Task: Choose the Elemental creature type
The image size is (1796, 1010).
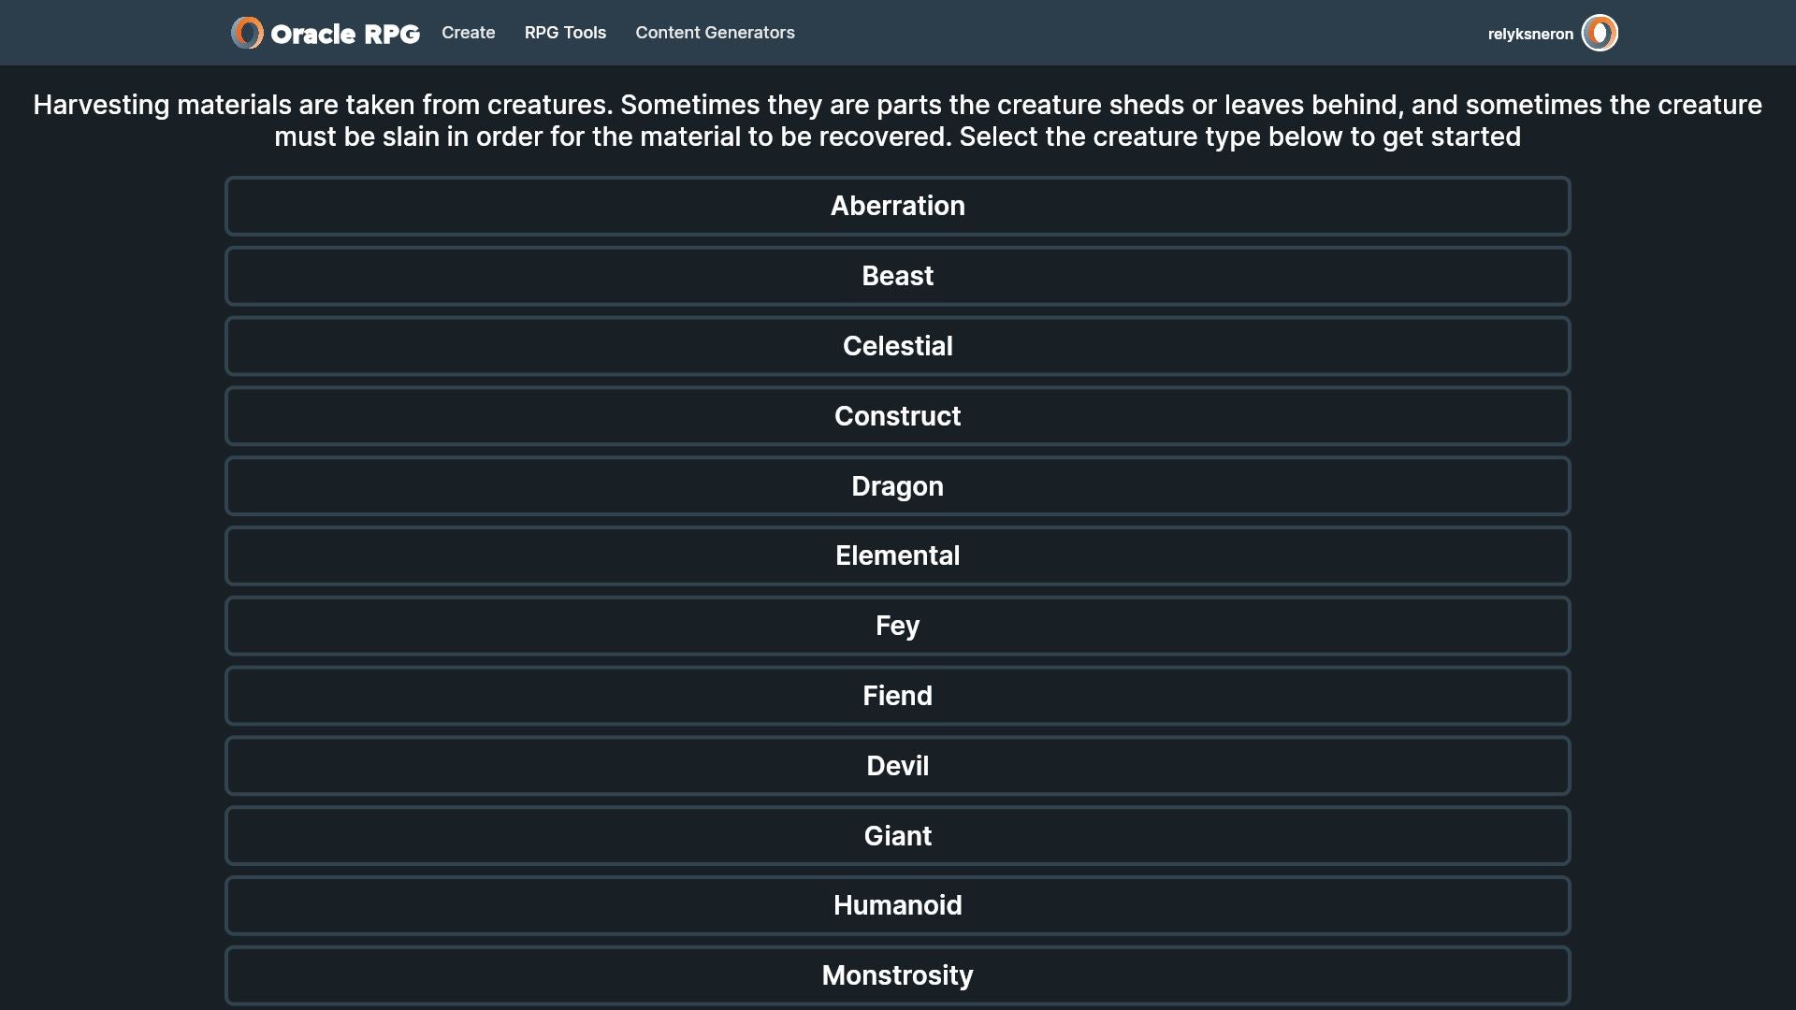Action: [x=897, y=555]
